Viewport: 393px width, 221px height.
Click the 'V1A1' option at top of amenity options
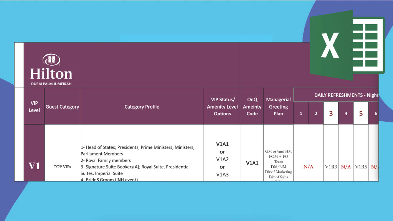pyautogui.click(x=222, y=144)
